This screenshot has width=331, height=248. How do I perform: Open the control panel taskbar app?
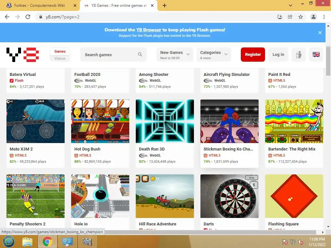click(67, 242)
